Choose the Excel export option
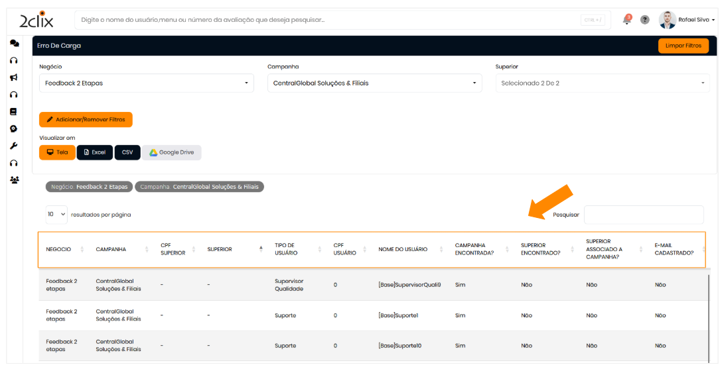The height and width of the screenshot is (369, 720). point(95,152)
